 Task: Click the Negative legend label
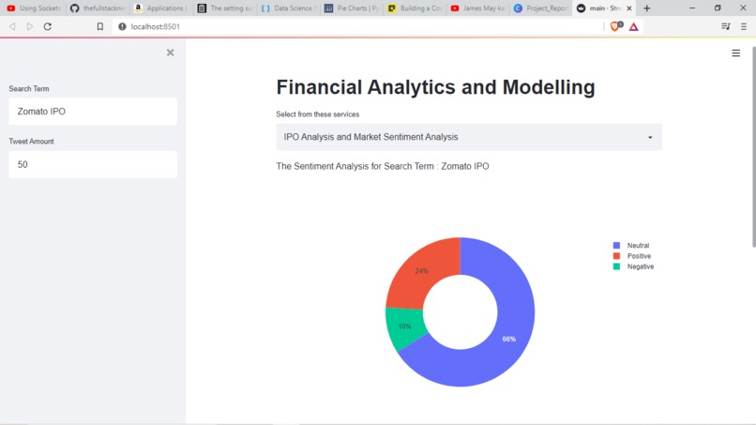click(x=641, y=266)
